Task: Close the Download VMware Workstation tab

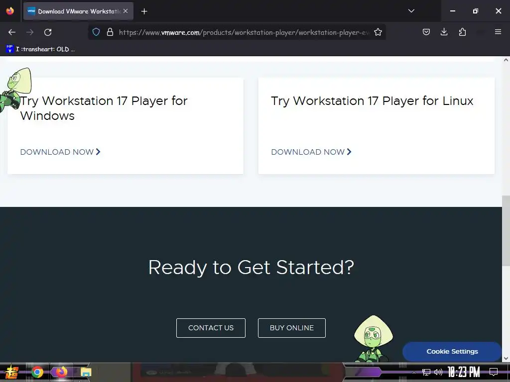Action: (x=126, y=11)
